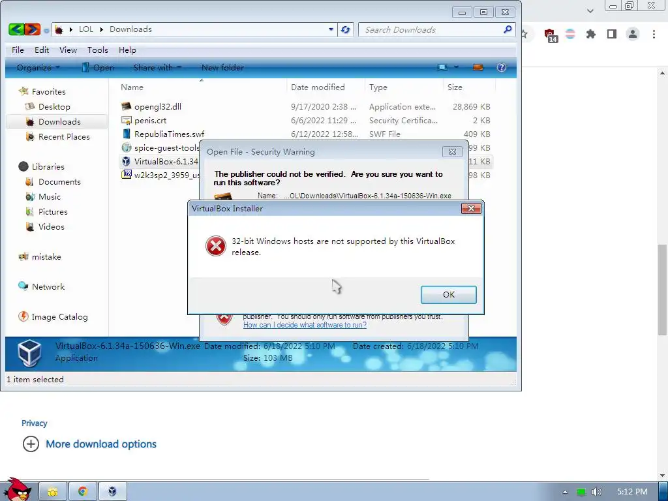Select Recent Places in the sidebar
668x501 pixels.
[57, 137]
